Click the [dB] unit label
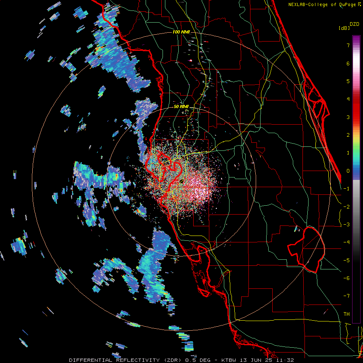This screenshot has width=363, height=363. 344,28
